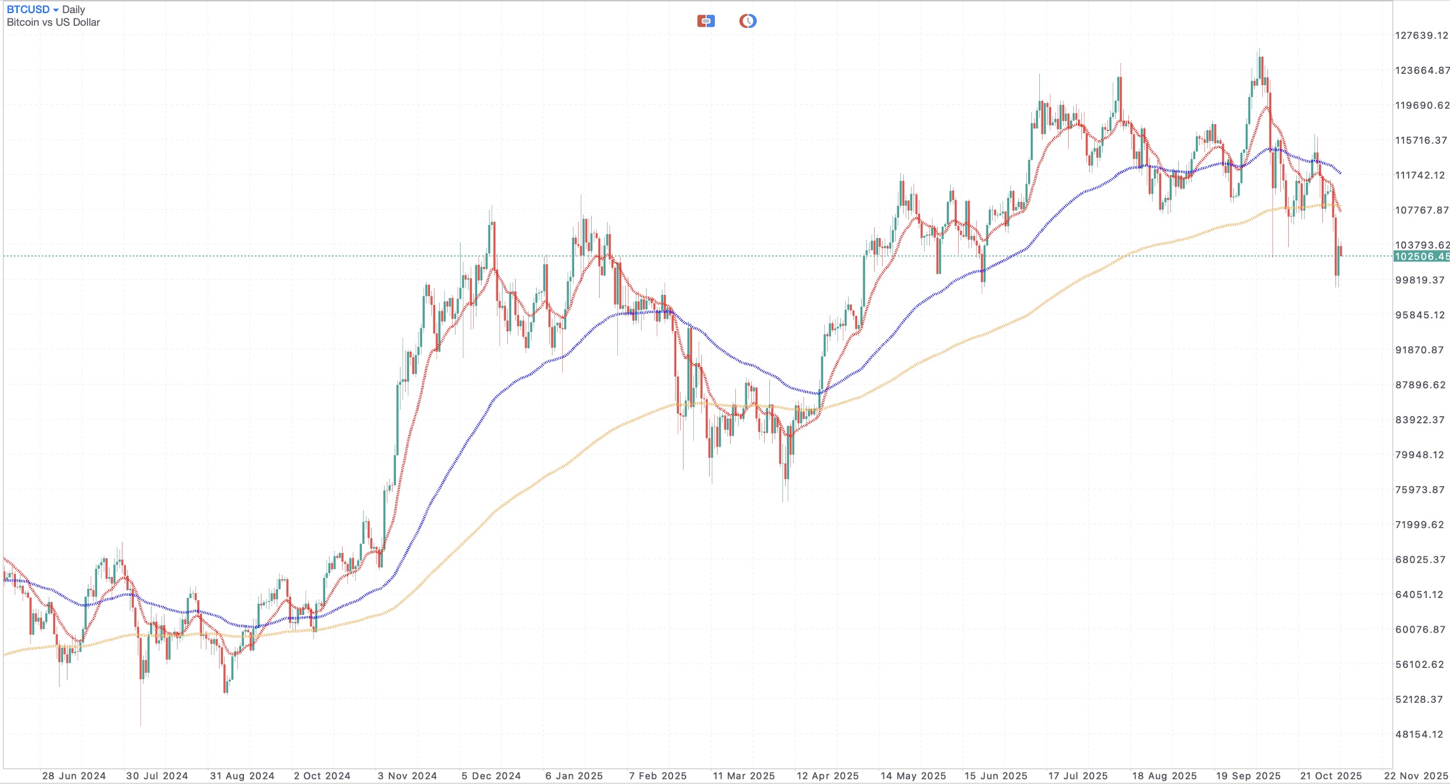Click the 68025.37 price axis label

coord(1420,560)
